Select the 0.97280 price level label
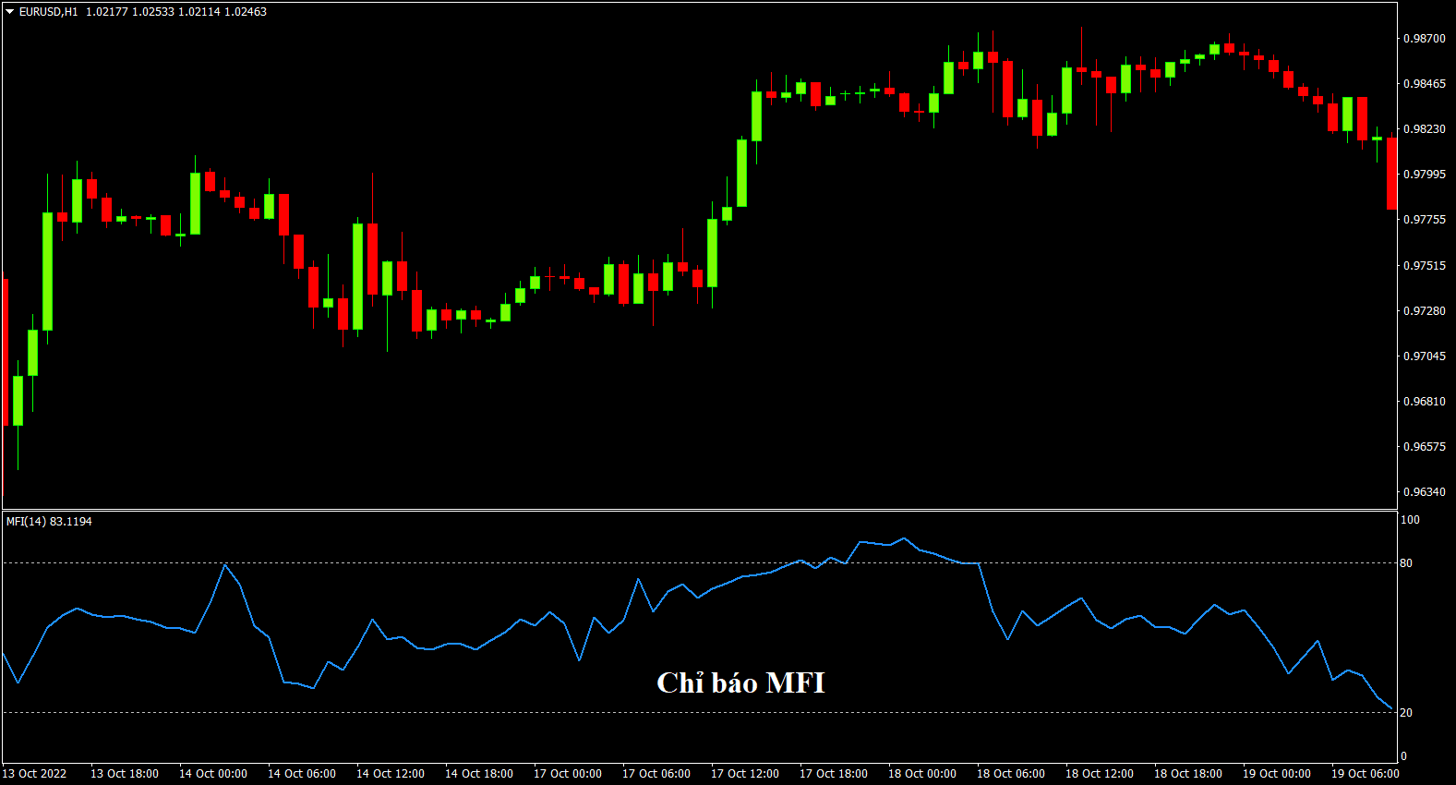The width and height of the screenshot is (1456, 785). coord(1425,311)
